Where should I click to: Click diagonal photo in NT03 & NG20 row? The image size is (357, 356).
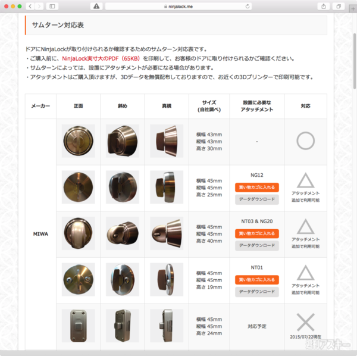point(122,233)
